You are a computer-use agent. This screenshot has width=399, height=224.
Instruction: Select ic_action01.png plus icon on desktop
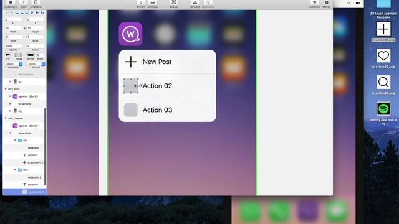pyautogui.click(x=383, y=29)
